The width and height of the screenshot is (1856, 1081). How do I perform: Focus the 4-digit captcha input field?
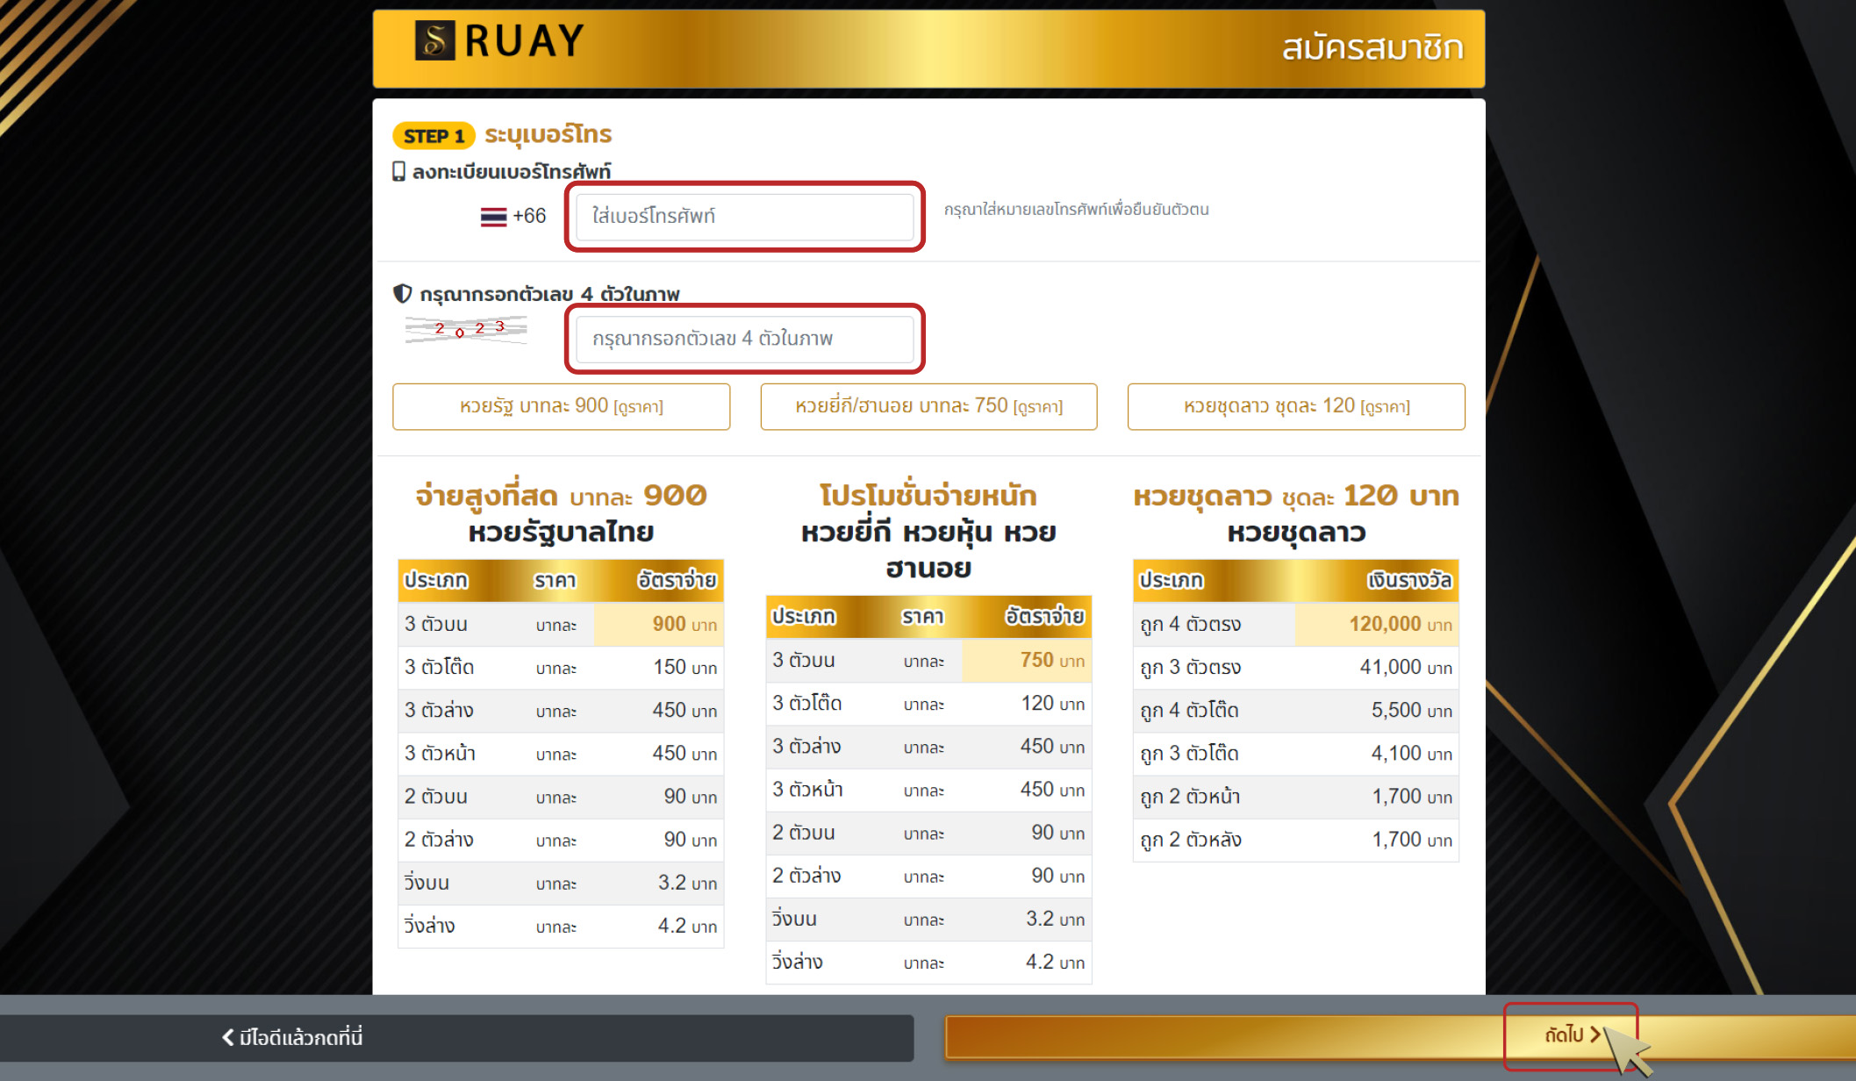pos(744,339)
